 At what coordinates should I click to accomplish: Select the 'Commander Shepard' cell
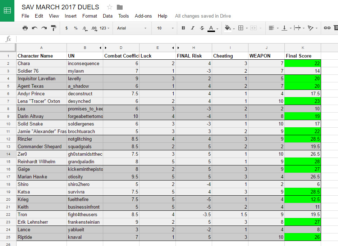tap(42, 146)
